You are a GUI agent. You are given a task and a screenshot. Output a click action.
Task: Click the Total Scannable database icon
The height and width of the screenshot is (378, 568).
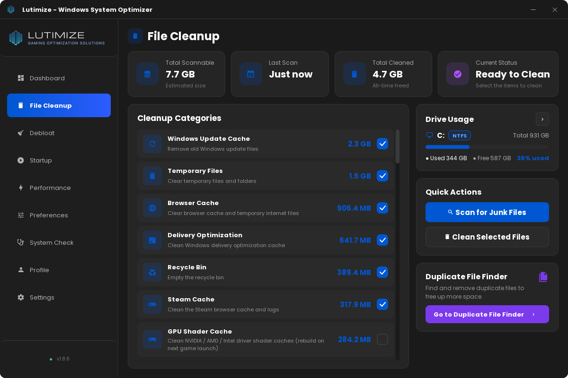pos(147,74)
